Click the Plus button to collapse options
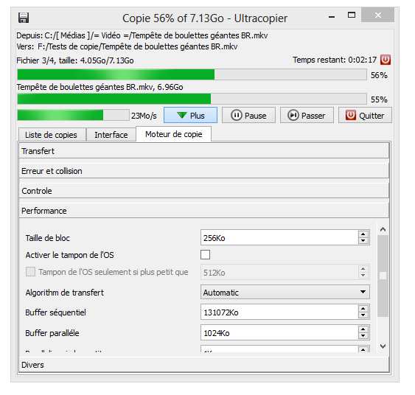Image resolution: width=415 pixels, height=395 pixels. coord(190,115)
